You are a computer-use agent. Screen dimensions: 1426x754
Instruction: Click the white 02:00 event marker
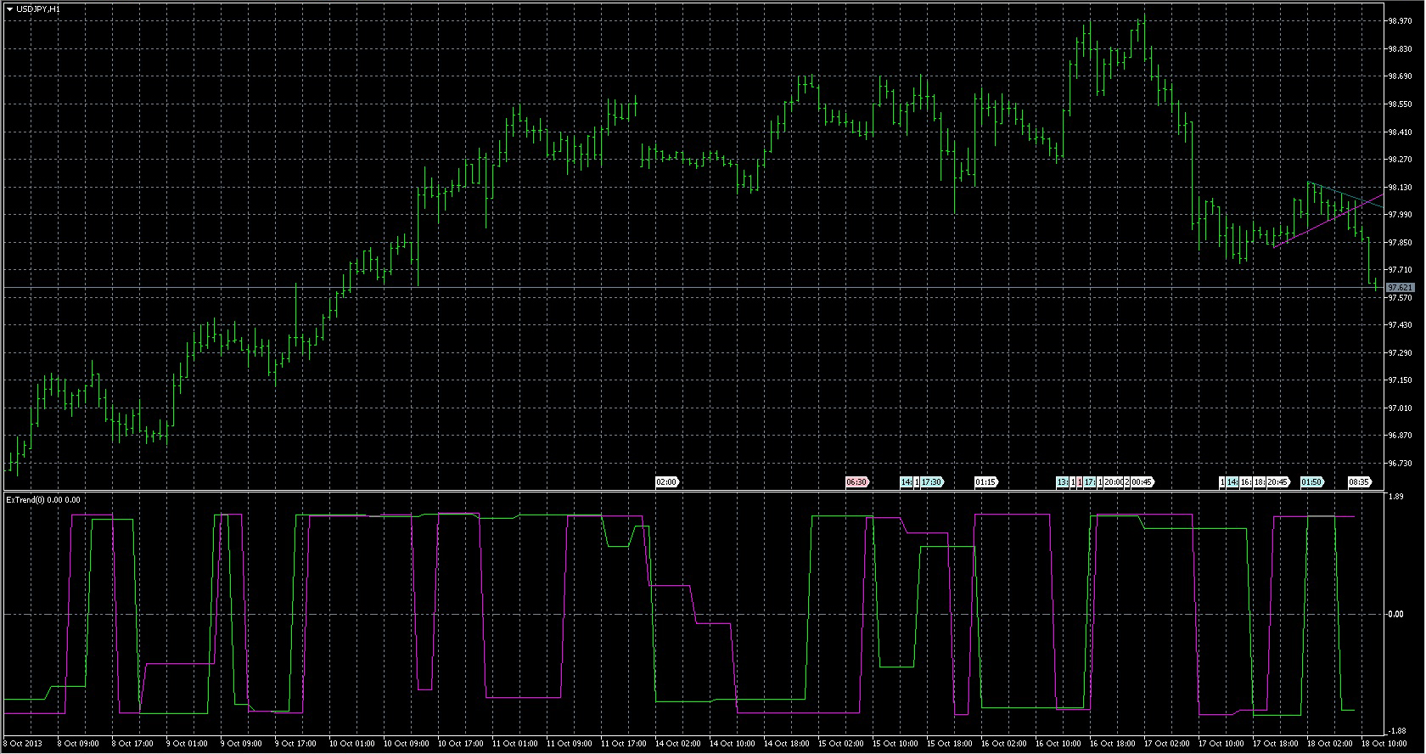point(666,482)
